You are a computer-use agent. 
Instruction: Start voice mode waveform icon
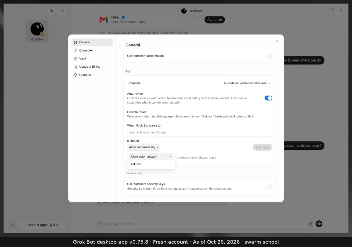[x=319, y=224]
